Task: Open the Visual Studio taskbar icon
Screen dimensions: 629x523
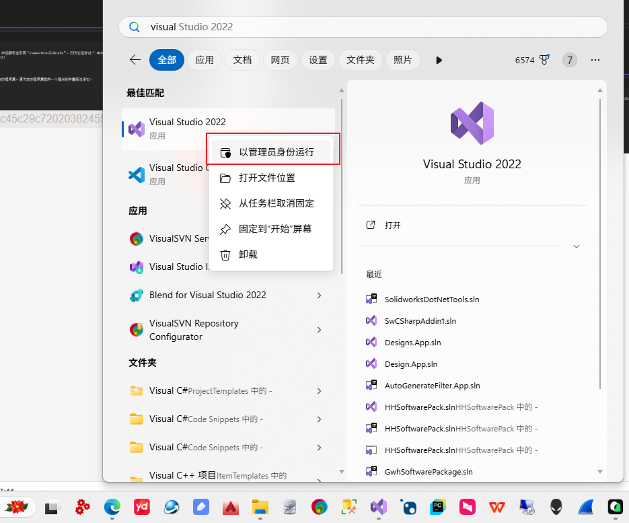Action: click(379, 507)
